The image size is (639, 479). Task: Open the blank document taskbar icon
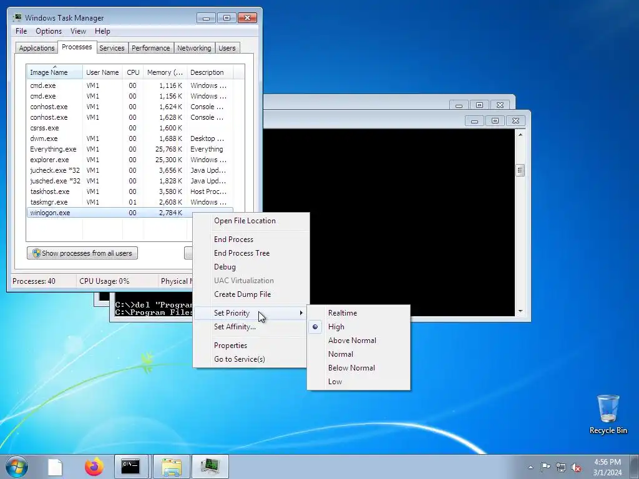tap(55, 467)
